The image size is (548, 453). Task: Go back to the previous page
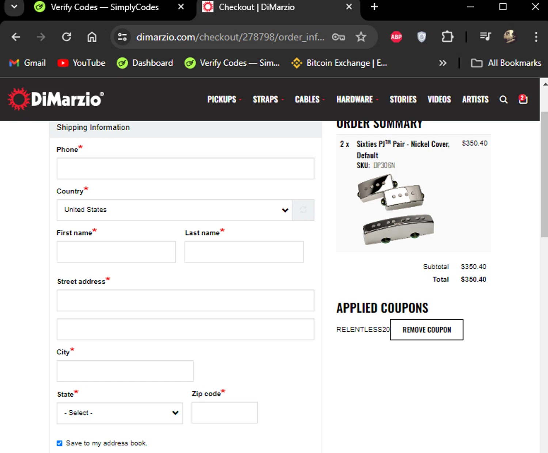click(x=16, y=37)
